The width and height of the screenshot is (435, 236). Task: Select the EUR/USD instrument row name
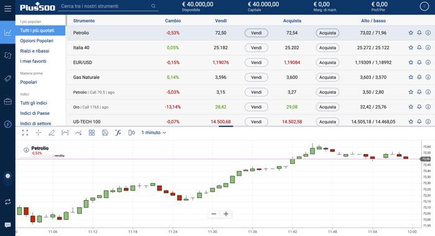[82, 63]
